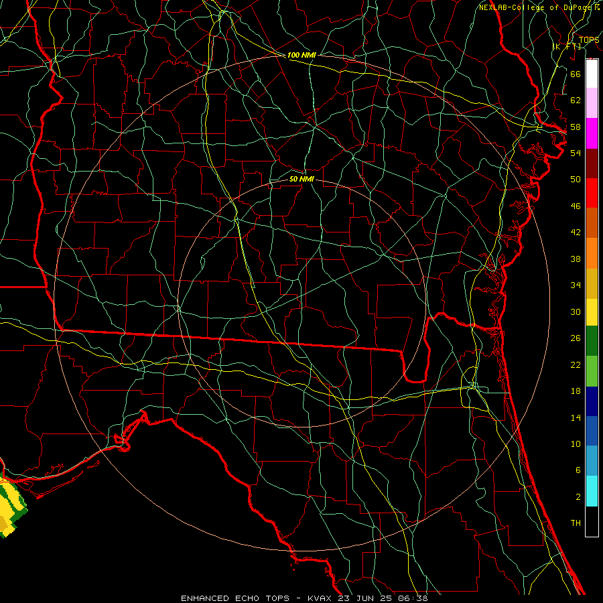The width and height of the screenshot is (603, 603).
Task: Select the dark maroon legend swatch
Action: 592,163
